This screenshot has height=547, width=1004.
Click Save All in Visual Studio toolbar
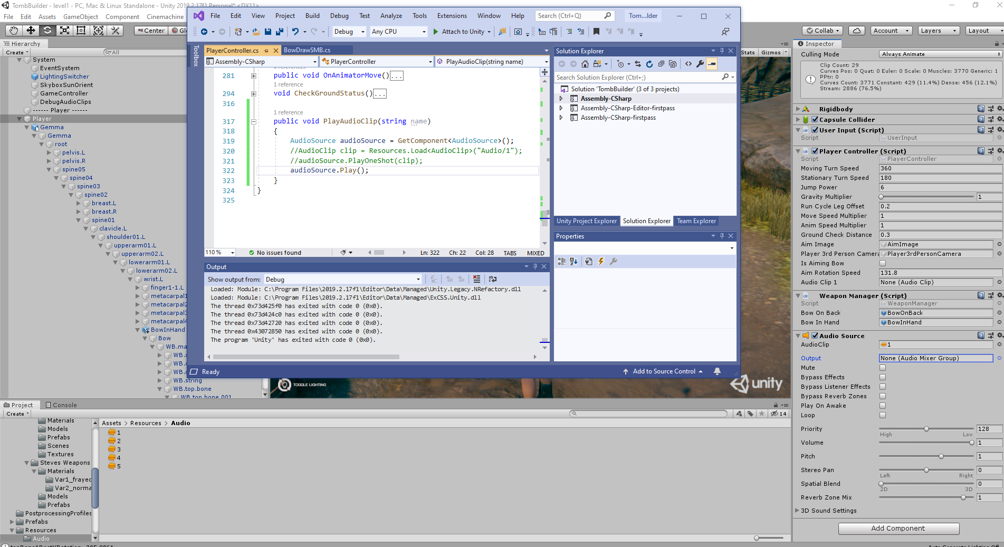click(279, 32)
